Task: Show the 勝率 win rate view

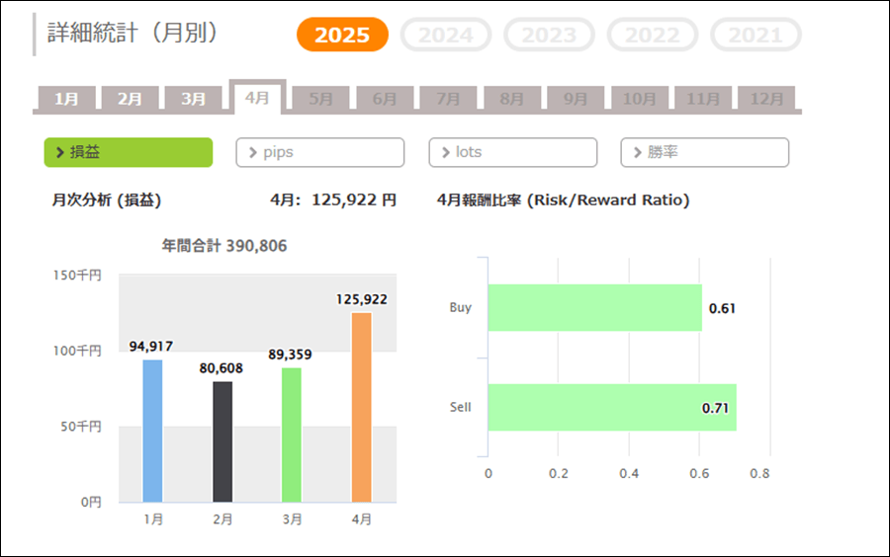Action: tap(705, 152)
